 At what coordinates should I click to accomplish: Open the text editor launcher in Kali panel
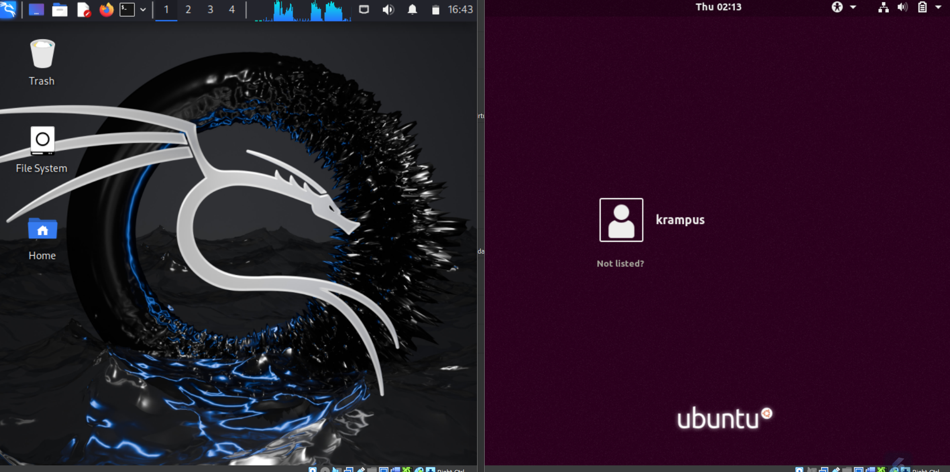(x=83, y=10)
